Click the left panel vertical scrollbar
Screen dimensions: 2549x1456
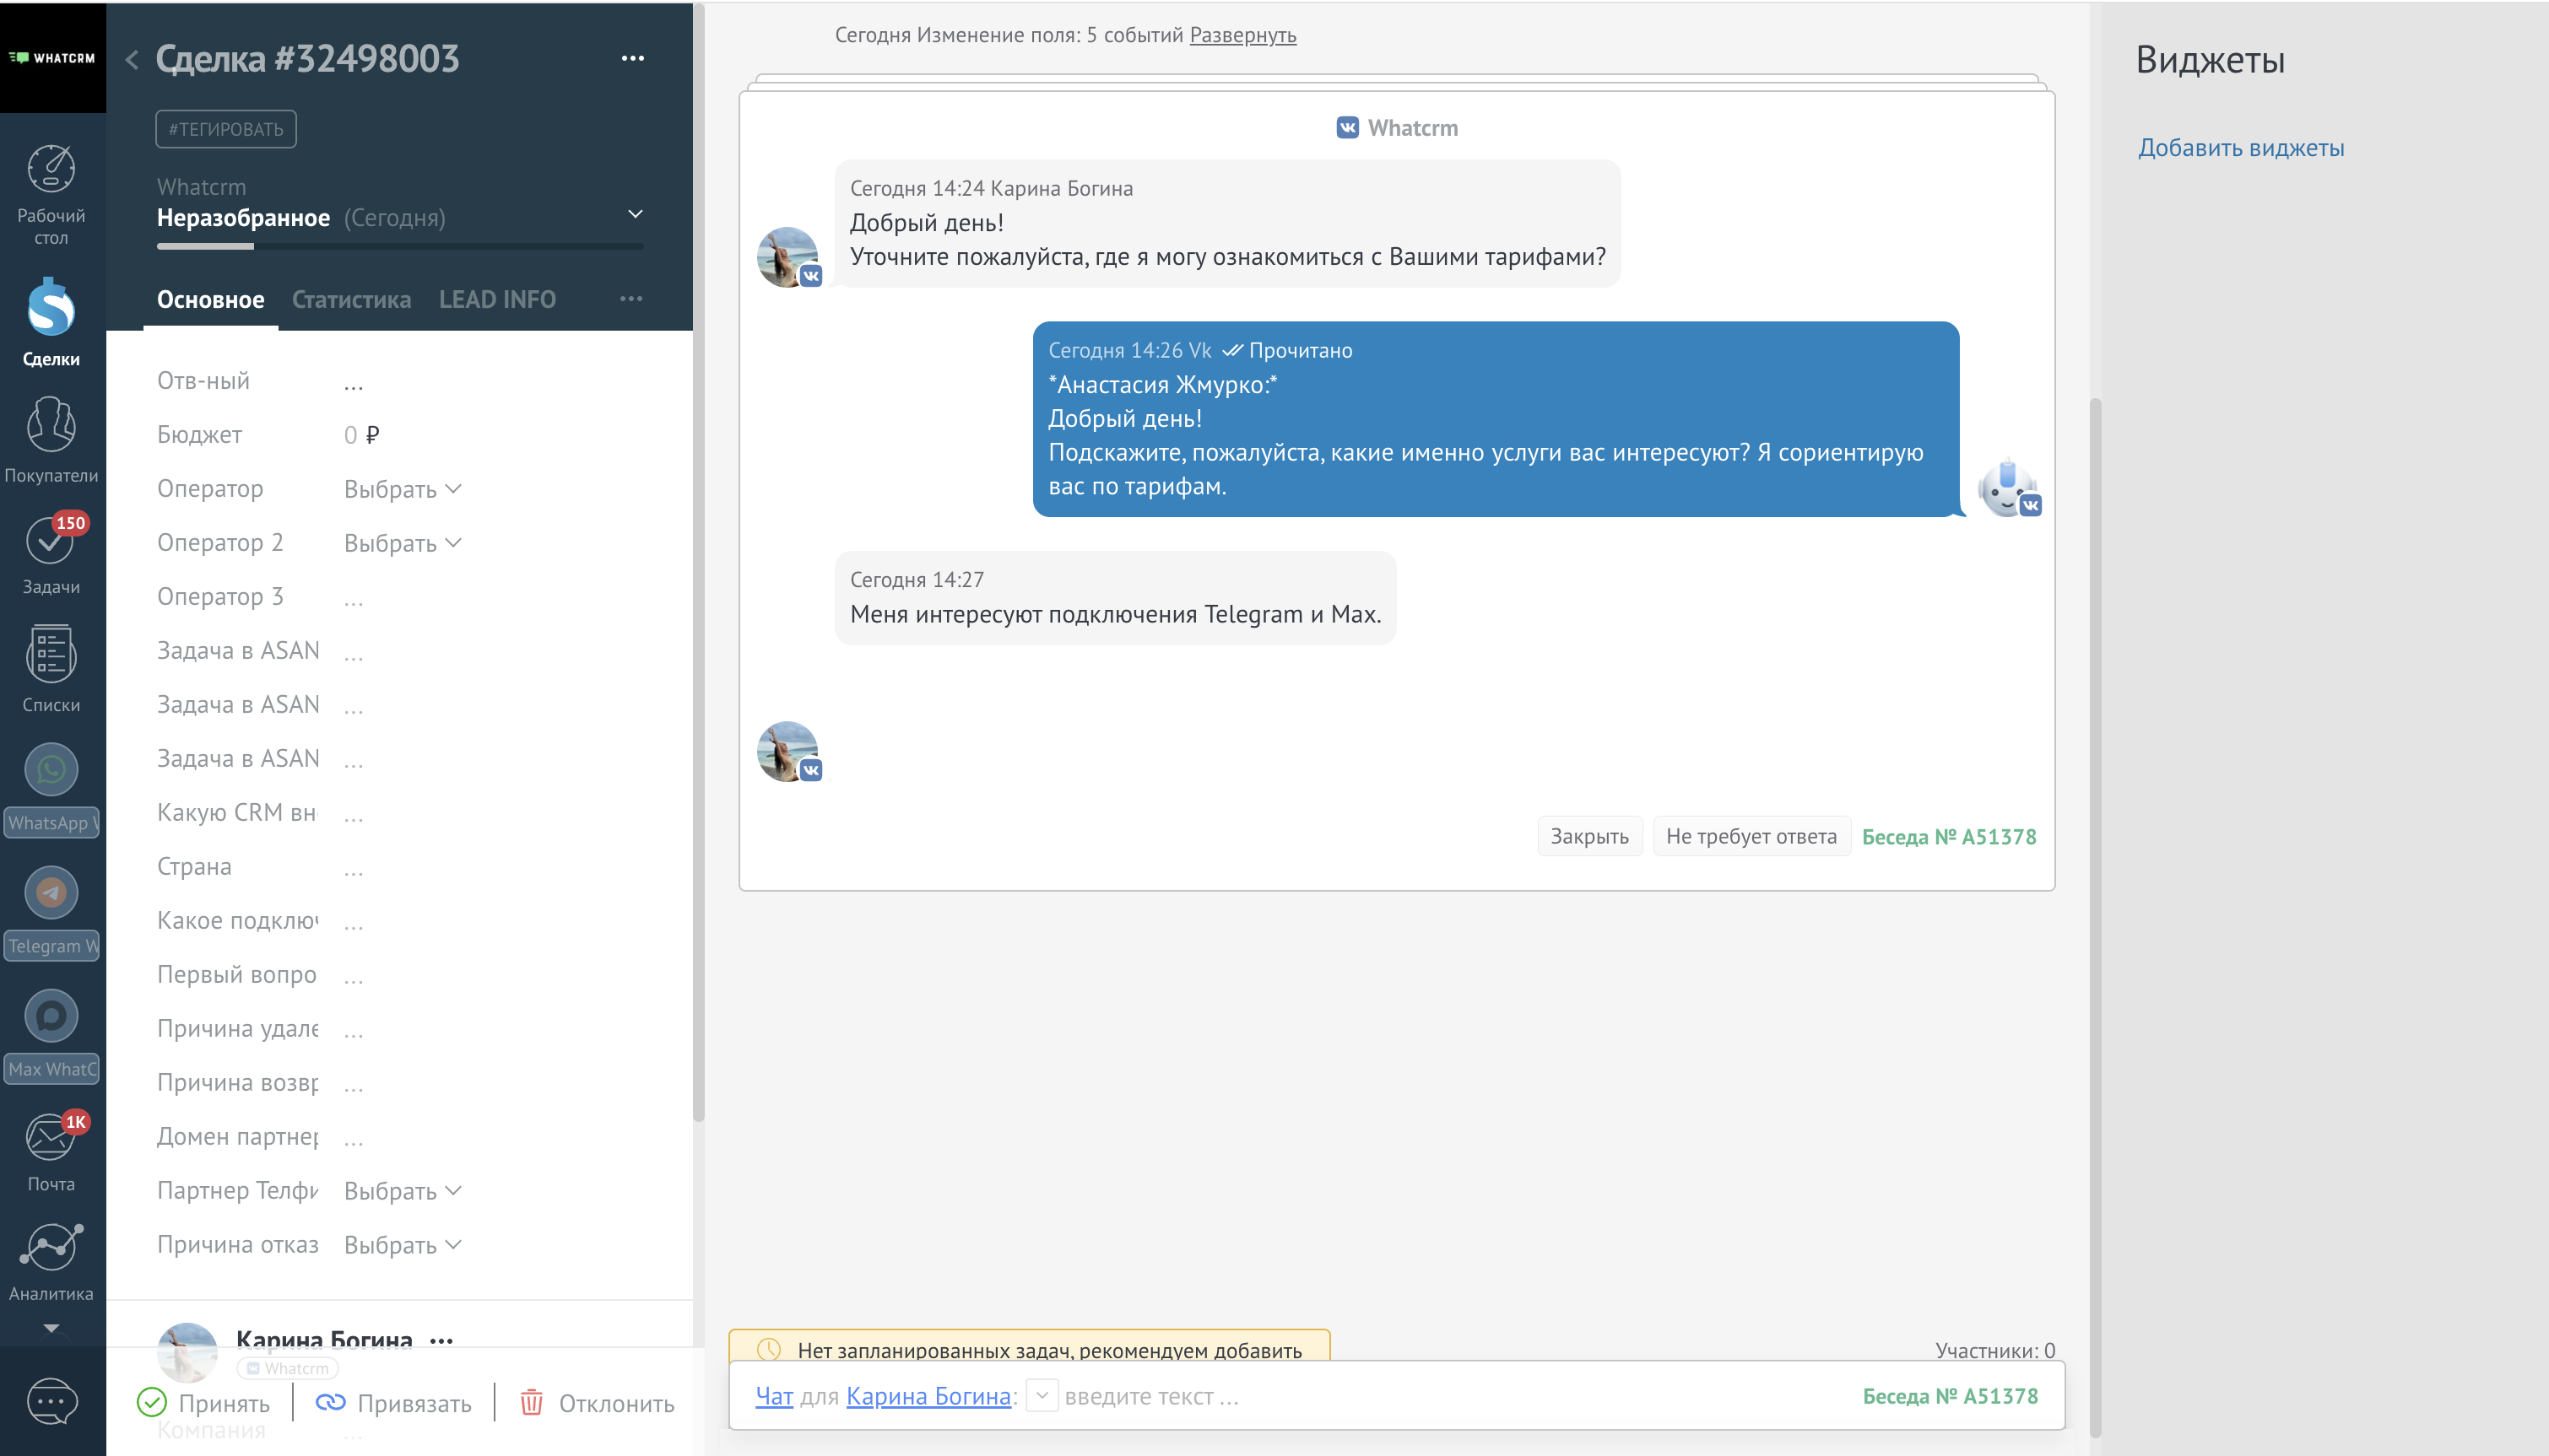(698, 560)
